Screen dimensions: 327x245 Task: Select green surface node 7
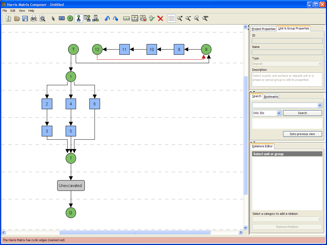click(71, 158)
